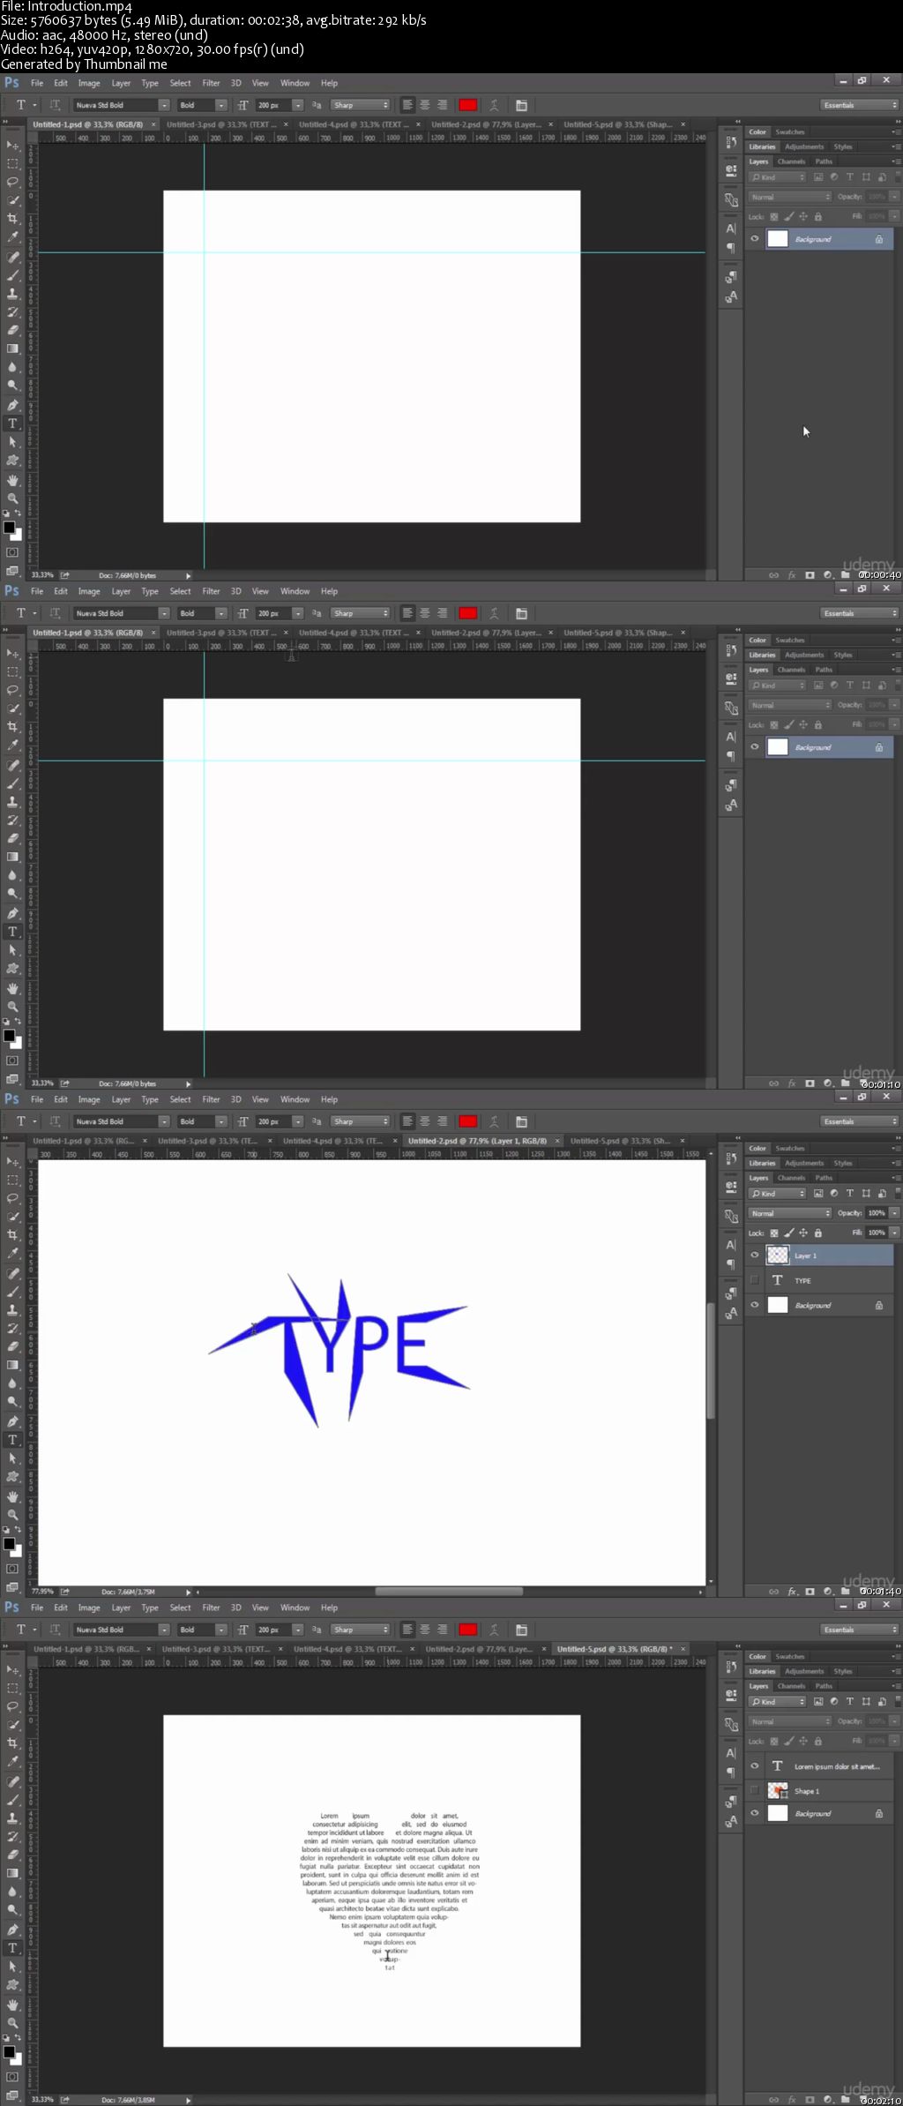Toggle text orientation icon in the 00:00:40 frame
903x2106 pixels.
pos(55,105)
